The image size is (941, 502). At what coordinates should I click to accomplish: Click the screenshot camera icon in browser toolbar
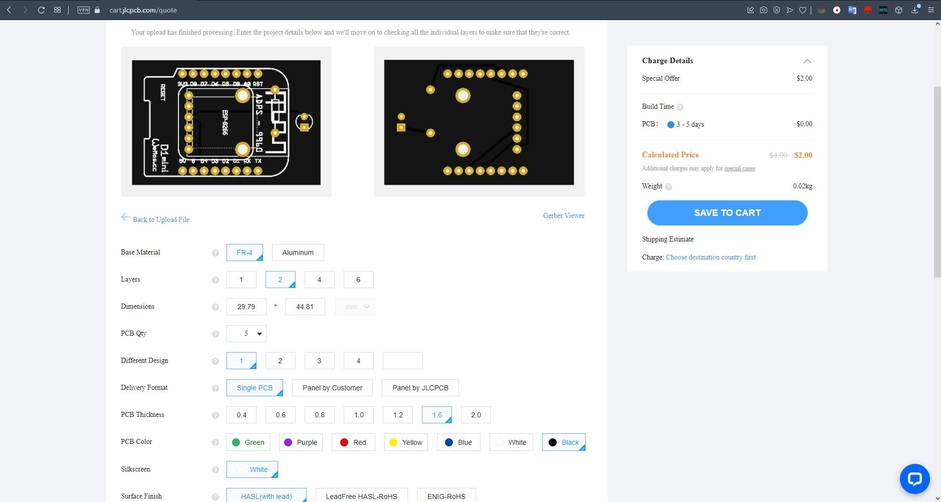pyautogui.click(x=763, y=10)
